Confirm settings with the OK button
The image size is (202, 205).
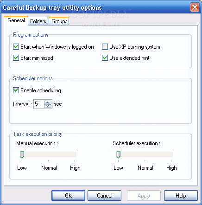pyautogui.click(x=68, y=196)
